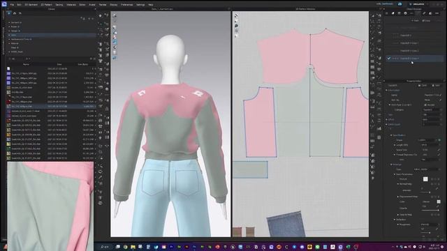Adjust the Opacity slider

pyautogui.click(x=430, y=211)
